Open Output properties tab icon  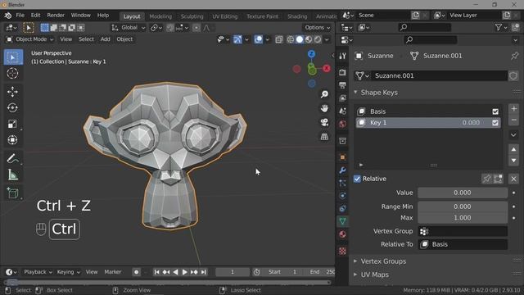[x=342, y=85]
